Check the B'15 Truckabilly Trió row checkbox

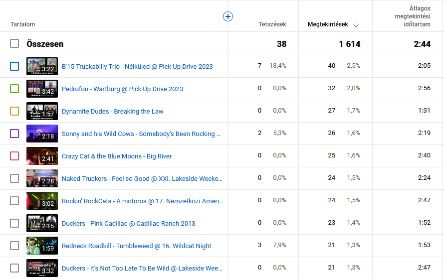tap(14, 66)
